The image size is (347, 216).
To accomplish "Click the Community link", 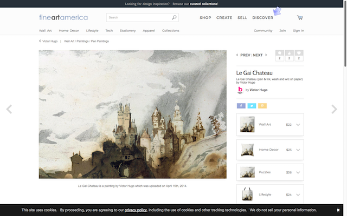I will coord(263,31).
